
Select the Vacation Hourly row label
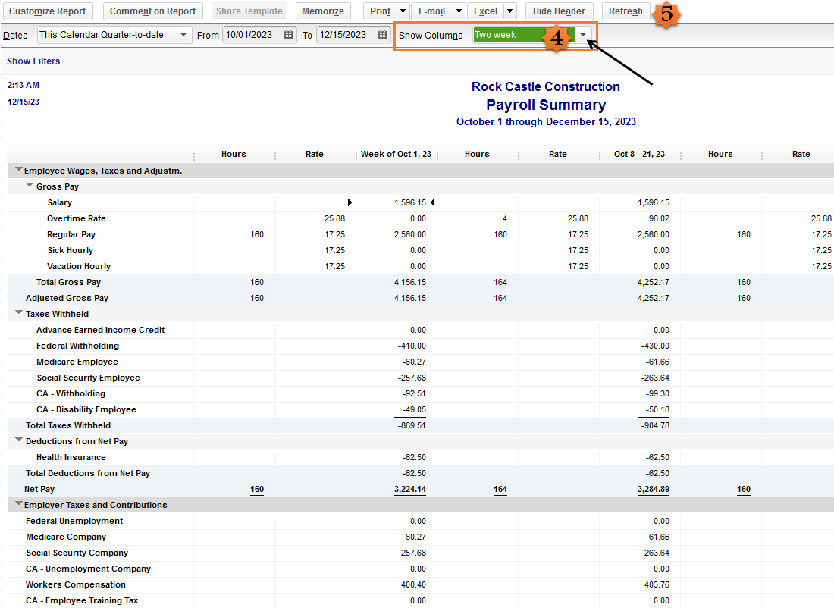(79, 267)
